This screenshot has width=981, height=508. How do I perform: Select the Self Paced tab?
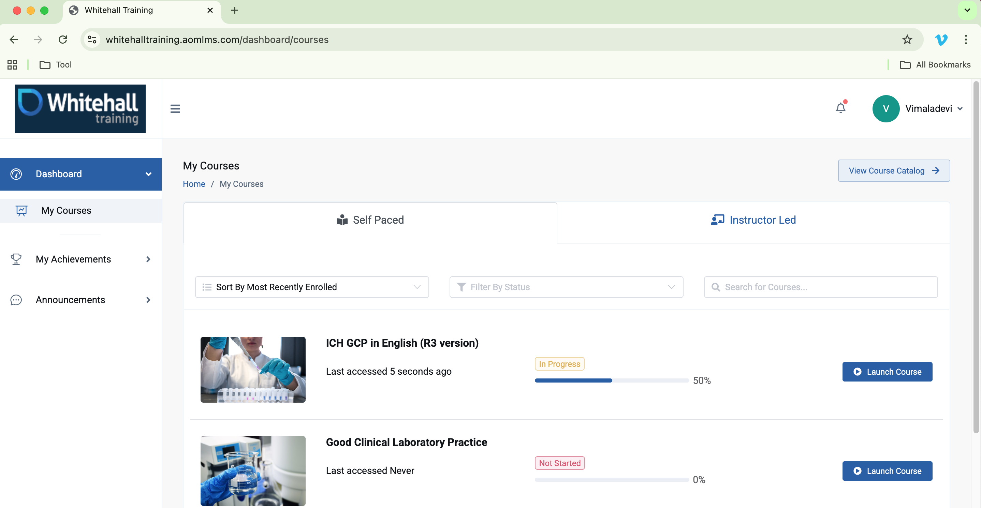pyautogui.click(x=370, y=220)
